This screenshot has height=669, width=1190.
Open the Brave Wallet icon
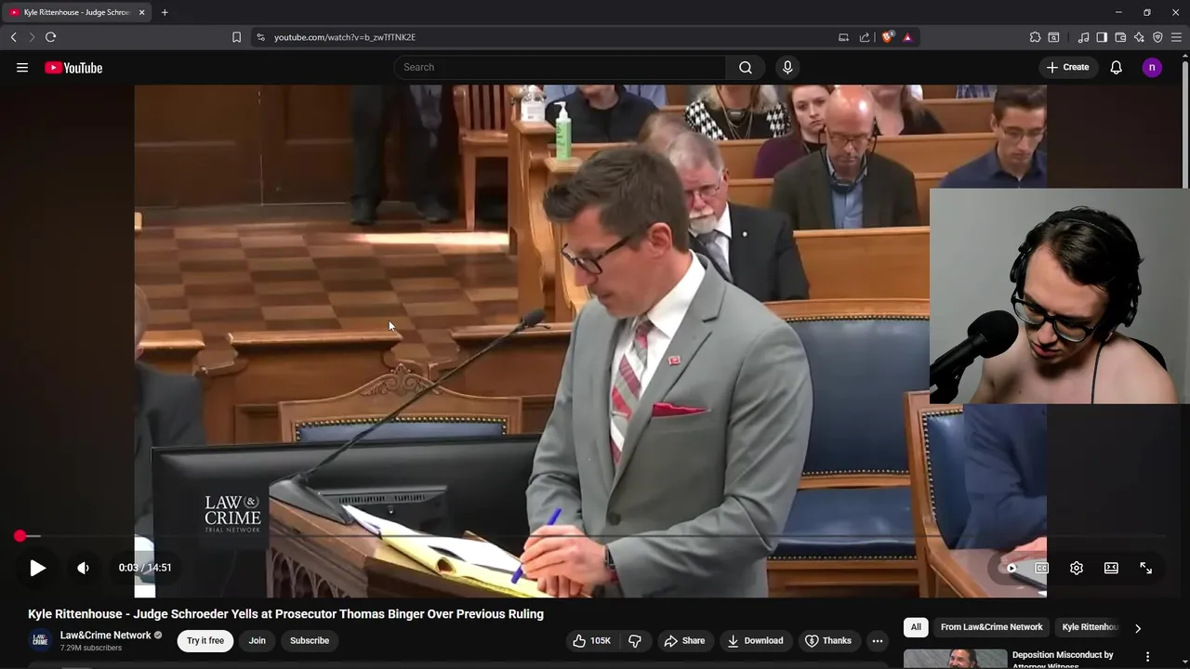1120,37
